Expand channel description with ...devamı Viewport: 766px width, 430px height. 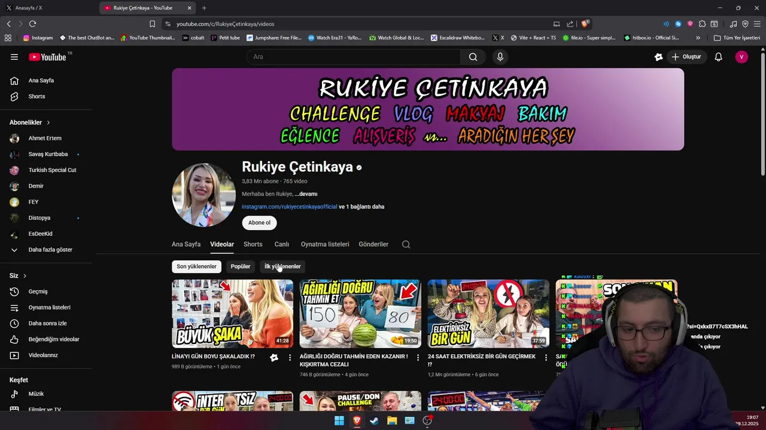(x=306, y=194)
